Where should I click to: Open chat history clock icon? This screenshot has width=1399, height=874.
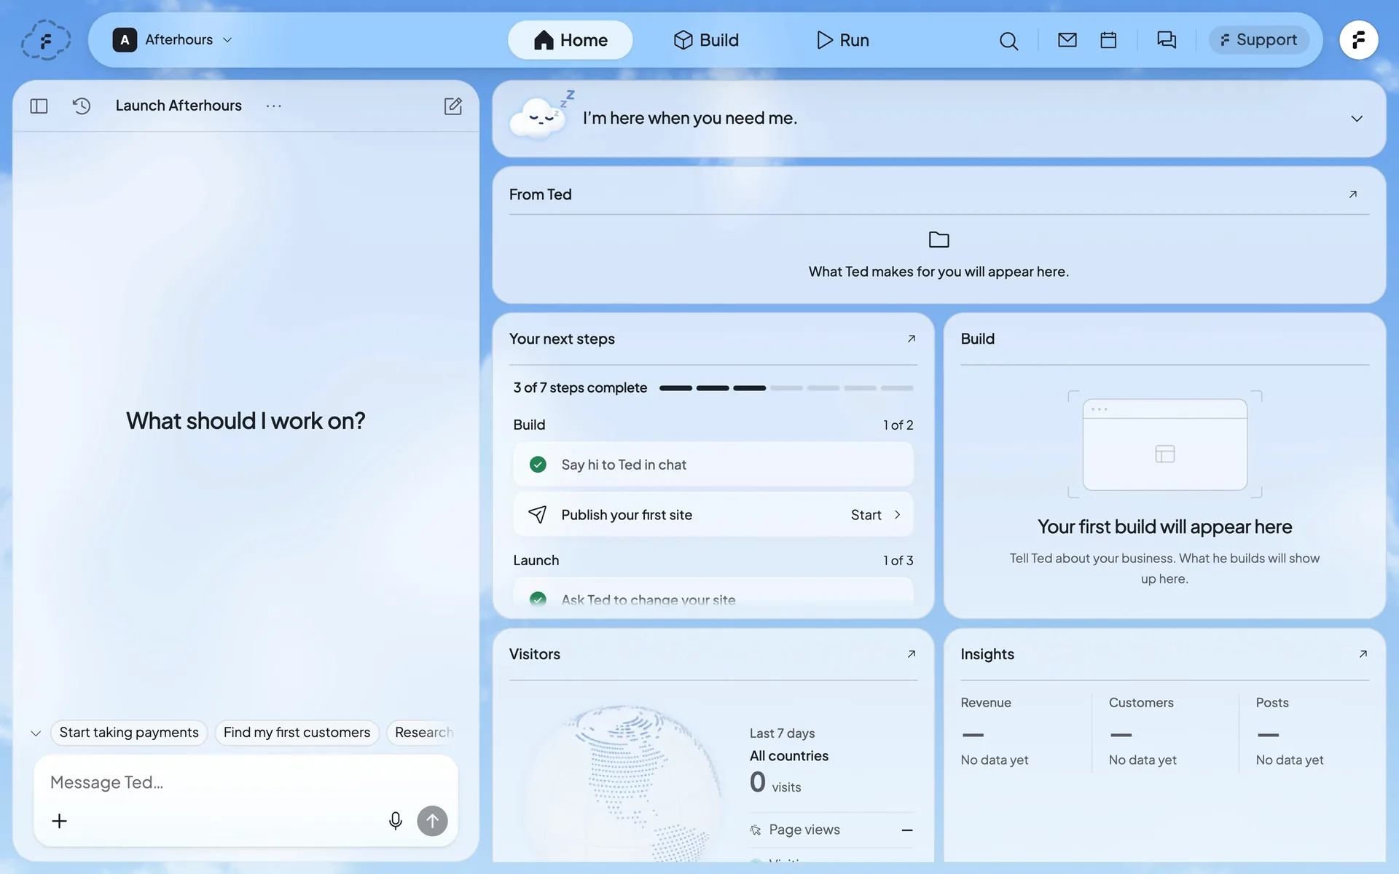[x=82, y=106]
